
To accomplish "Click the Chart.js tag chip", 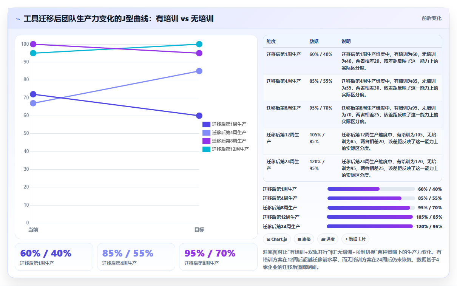I will tap(277, 239).
